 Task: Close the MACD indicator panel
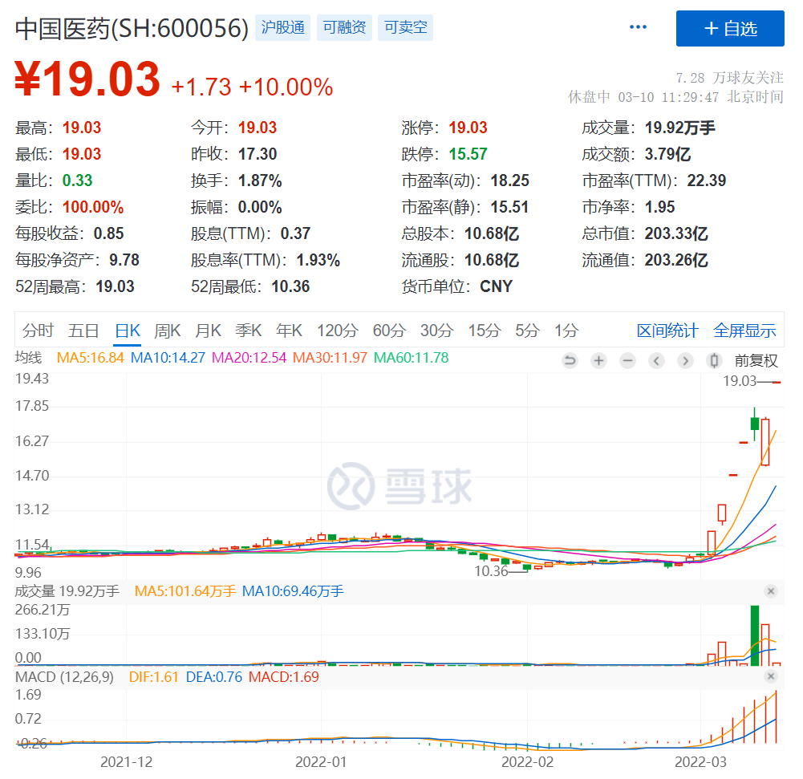pyautogui.click(x=771, y=676)
